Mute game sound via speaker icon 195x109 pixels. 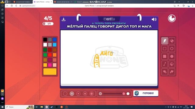(x=154, y=19)
